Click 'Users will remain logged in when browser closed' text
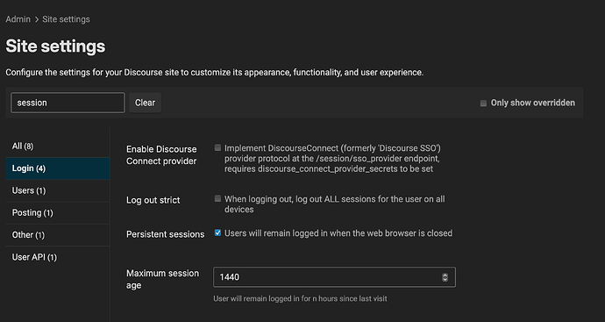This screenshot has width=605, height=322. pos(338,233)
